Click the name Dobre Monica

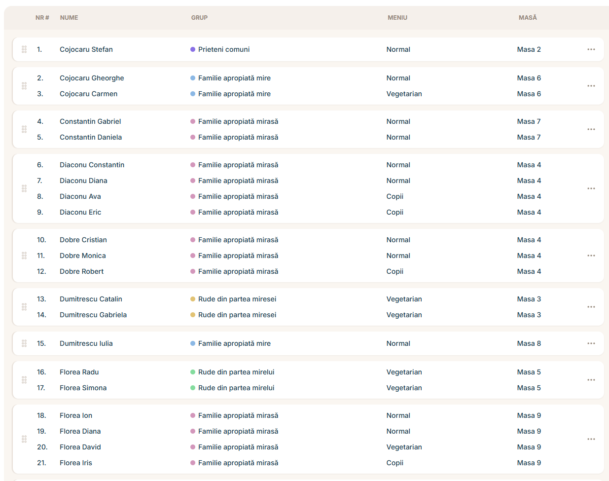[82, 256]
